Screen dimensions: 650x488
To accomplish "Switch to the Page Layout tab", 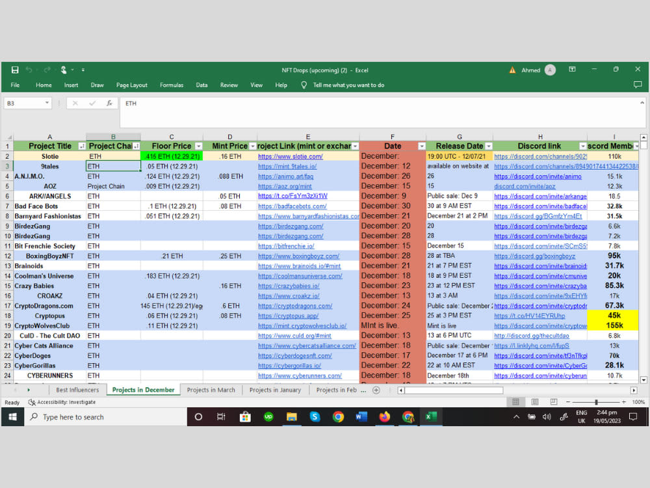I will 131,85.
